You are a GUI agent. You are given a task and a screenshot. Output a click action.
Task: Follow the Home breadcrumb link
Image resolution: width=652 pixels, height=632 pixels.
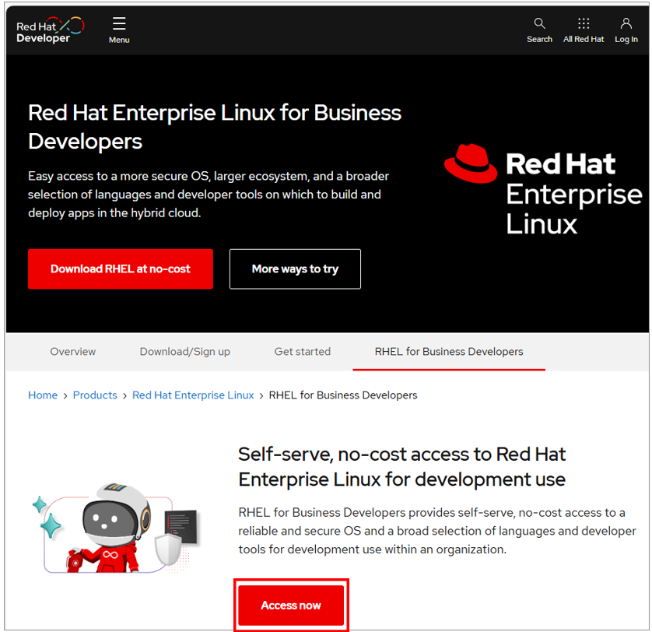coord(43,395)
